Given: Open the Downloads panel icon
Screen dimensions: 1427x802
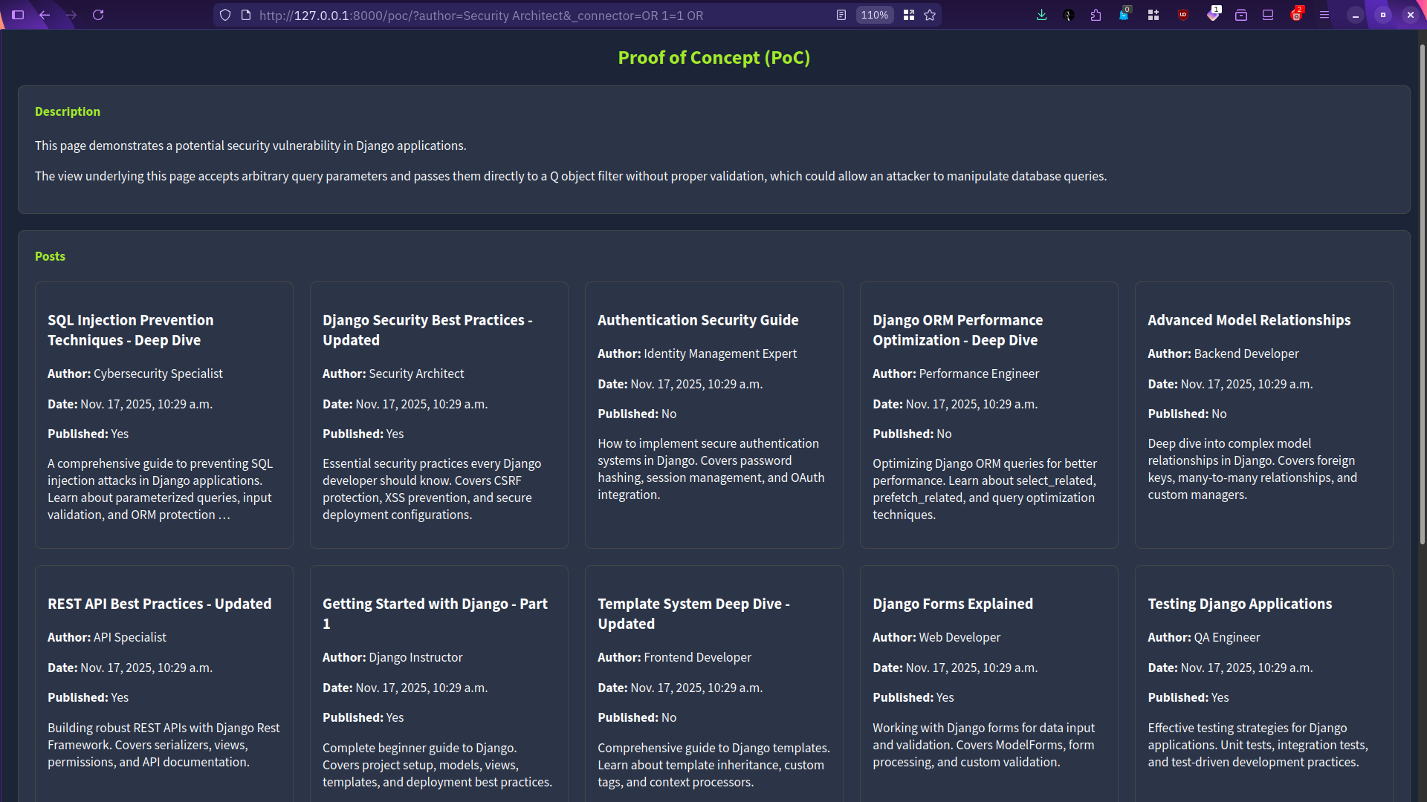Looking at the screenshot, I should 1042,15.
